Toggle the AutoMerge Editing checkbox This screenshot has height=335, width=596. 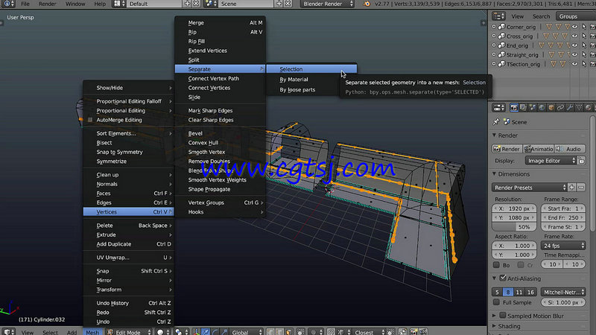tap(90, 120)
